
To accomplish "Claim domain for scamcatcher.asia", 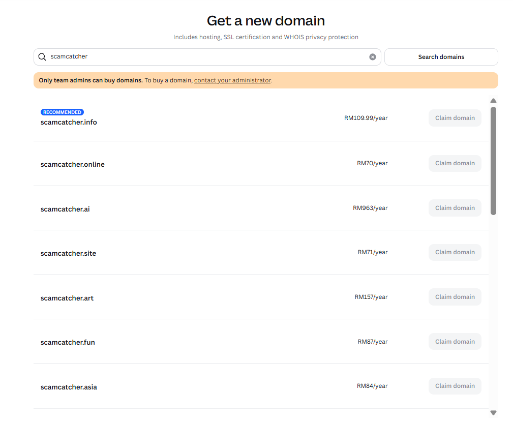I will [455, 386].
